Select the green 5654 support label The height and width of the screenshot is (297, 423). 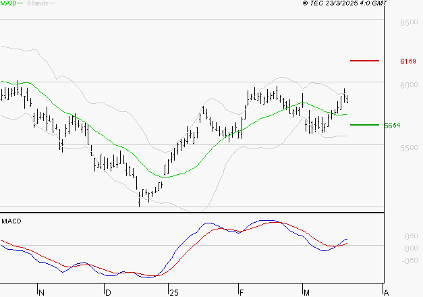(x=392, y=126)
